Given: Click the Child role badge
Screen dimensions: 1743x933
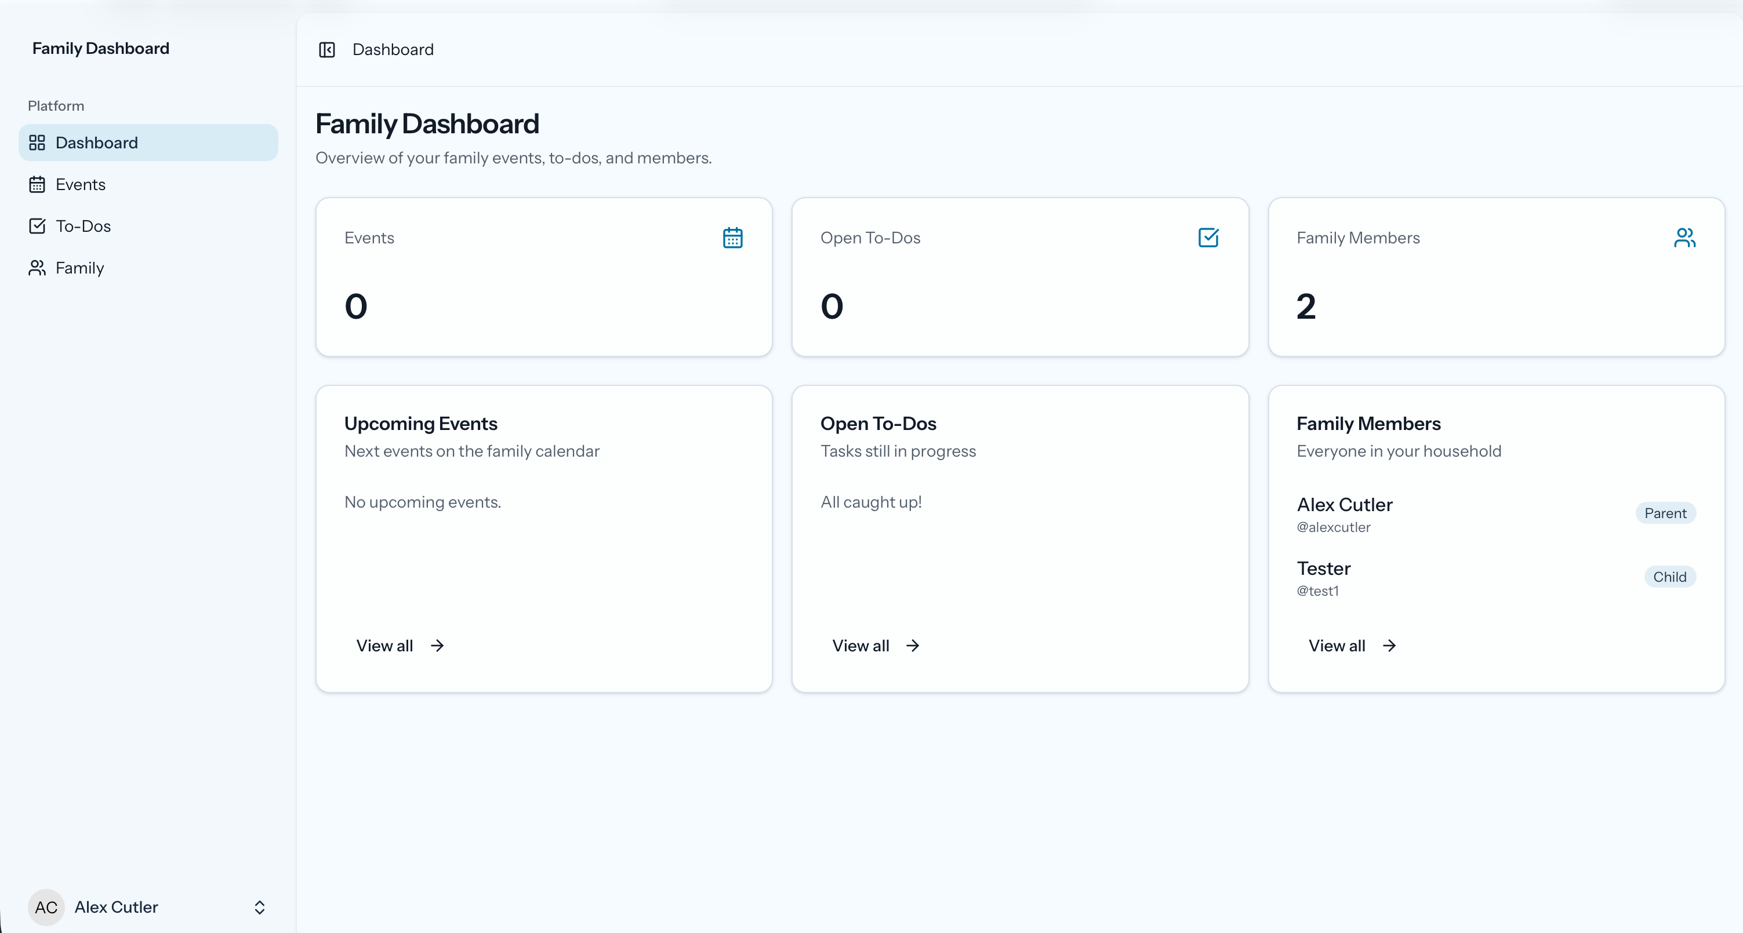Looking at the screenshot, I should [x=1669, y=577].
